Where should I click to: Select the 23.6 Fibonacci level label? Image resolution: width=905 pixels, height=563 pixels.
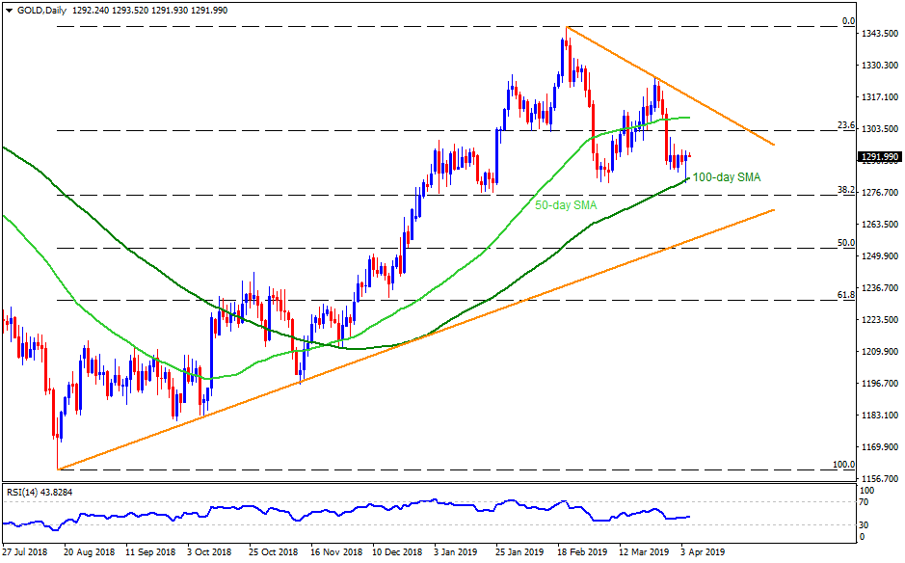[x=845, y=125]
